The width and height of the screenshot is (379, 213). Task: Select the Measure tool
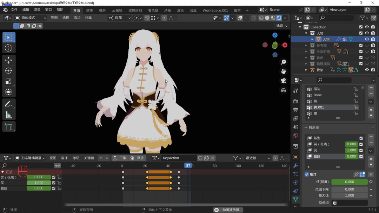pos(9,115)
